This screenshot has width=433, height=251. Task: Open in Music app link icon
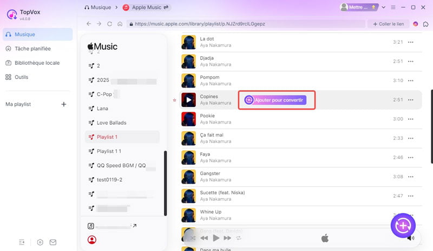tap(134, 226)
